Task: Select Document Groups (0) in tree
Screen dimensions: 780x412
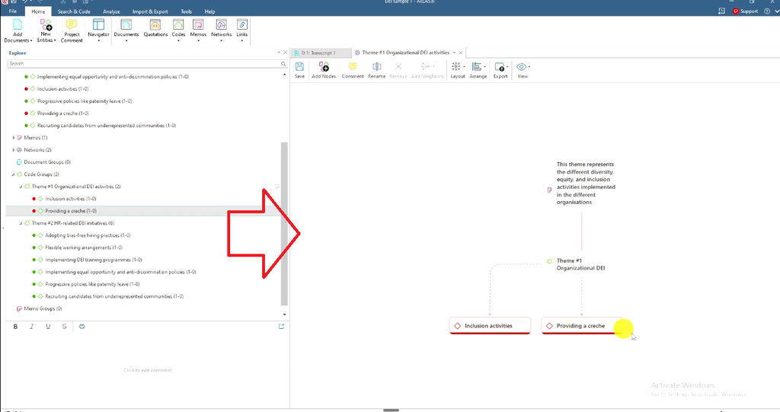Action: click(x=47, y=162)
